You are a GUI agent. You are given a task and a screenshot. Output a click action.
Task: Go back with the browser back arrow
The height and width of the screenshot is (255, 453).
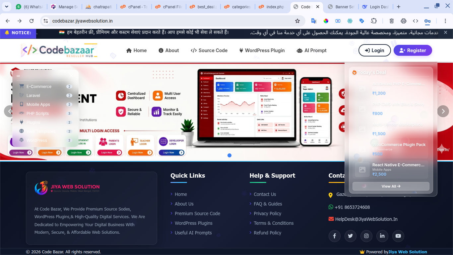8,21
